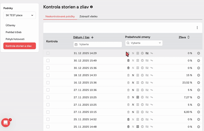Click transfer arrows icon in 30.12.2025 15:36 row
Screen dimensions: 204x131
tap(152, 68)
